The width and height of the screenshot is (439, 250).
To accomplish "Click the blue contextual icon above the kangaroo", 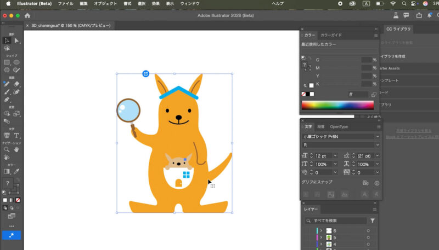I will [x=145, y=74].
